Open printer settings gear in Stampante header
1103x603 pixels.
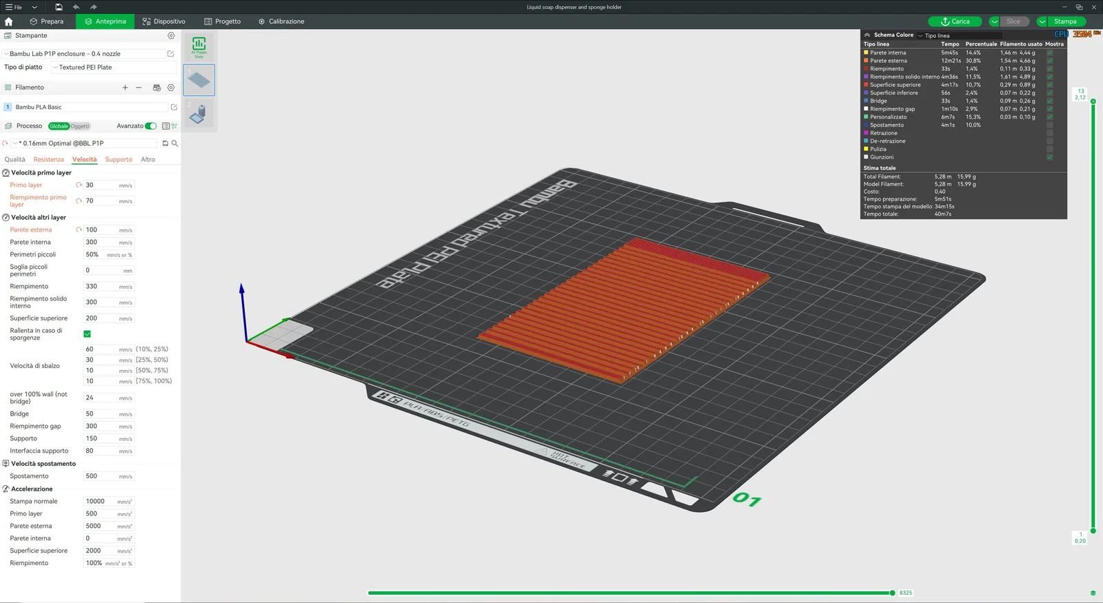(171, 36)
